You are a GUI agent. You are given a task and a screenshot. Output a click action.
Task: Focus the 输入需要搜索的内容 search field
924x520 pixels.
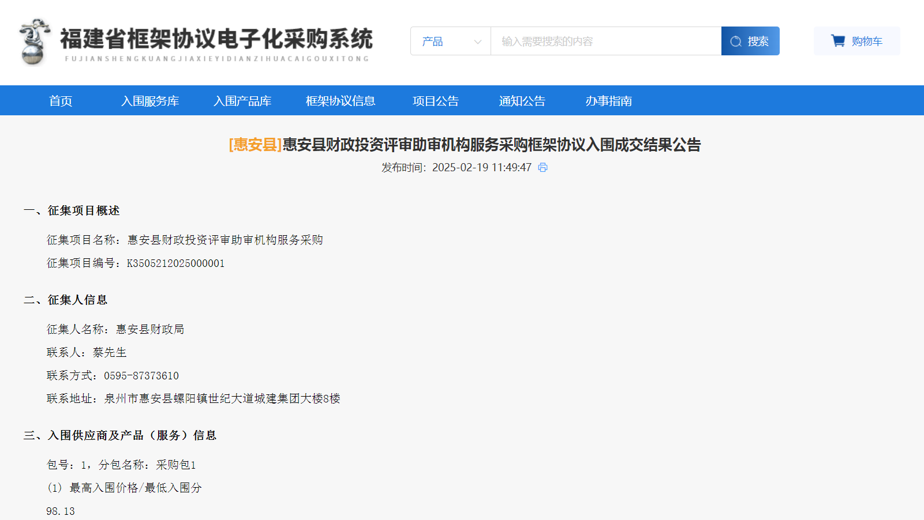(605, 42)
